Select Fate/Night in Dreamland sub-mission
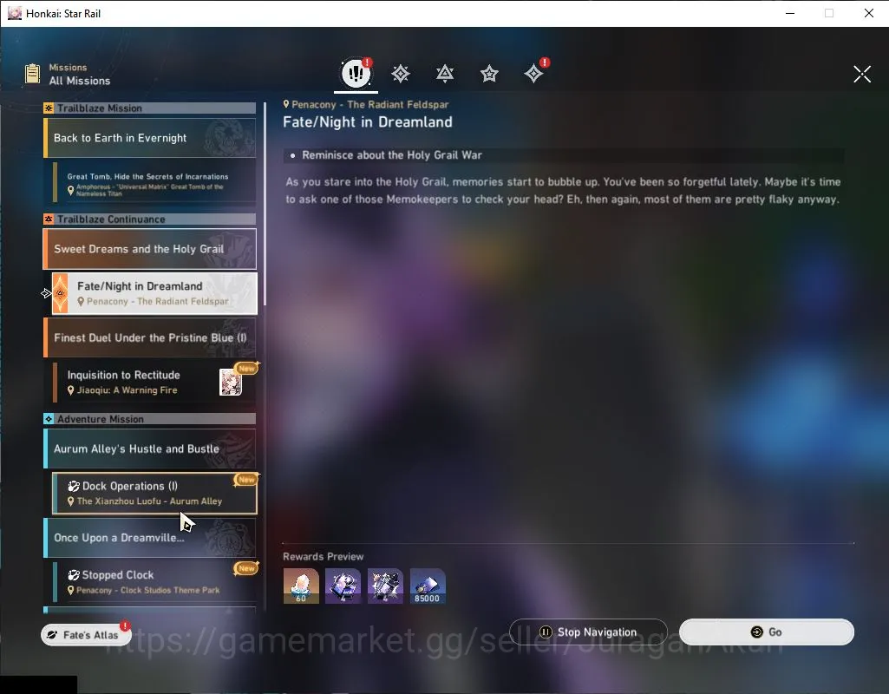The image size is (889, 694). pyautogui.click(x=154, y=293)
